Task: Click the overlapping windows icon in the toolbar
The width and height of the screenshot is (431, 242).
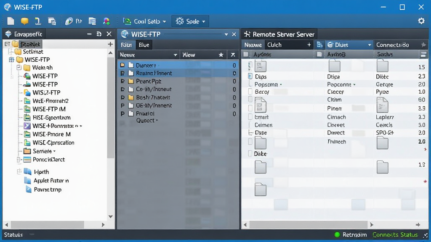Action: click(52, 21)
